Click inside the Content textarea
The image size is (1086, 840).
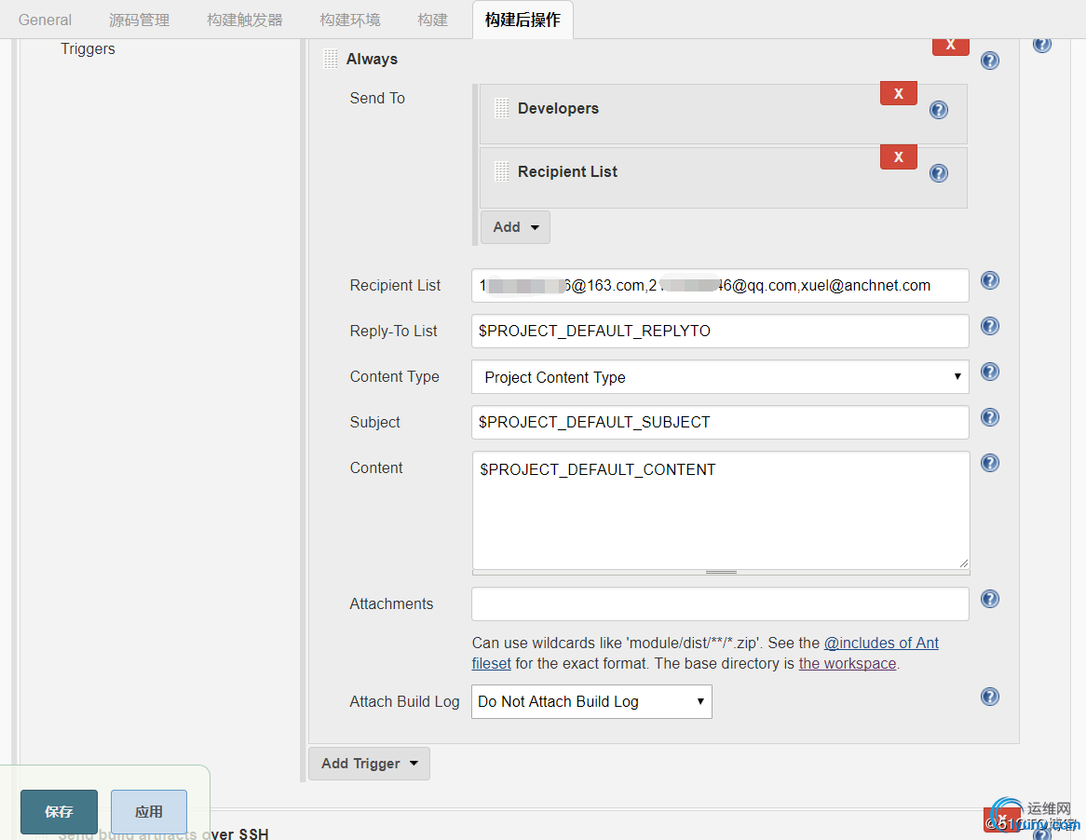click(720, 510)
